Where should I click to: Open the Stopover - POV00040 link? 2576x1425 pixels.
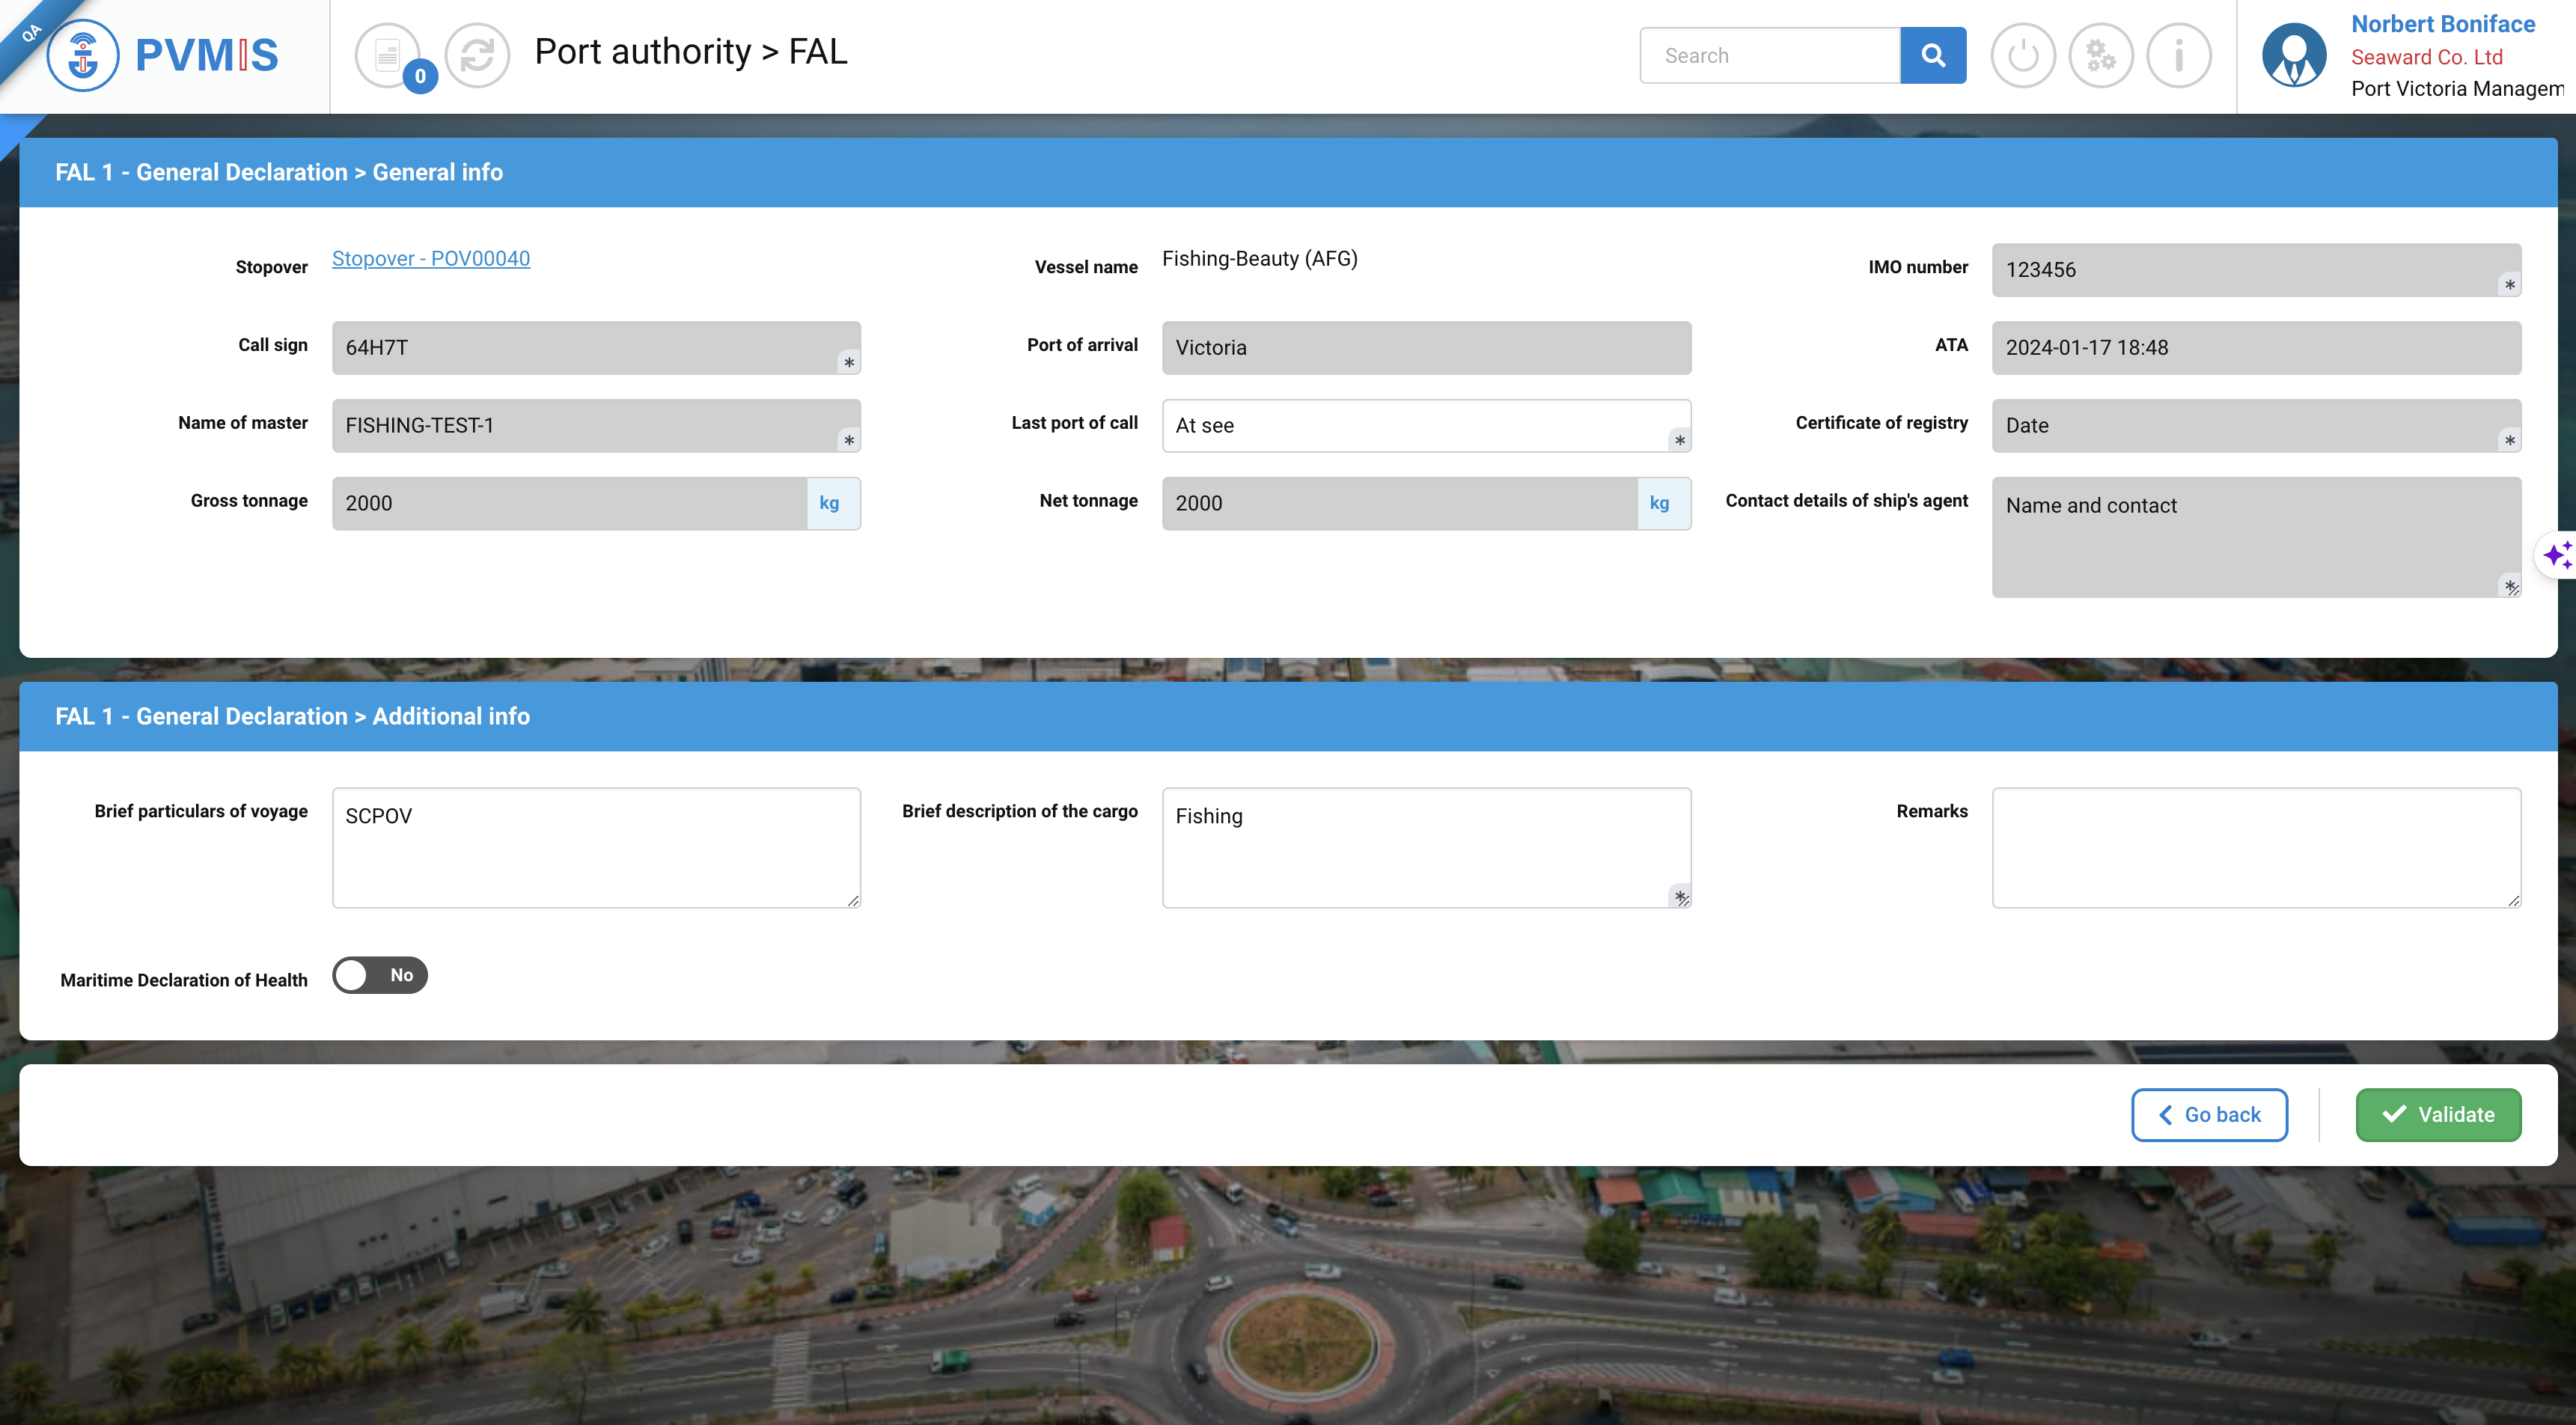431,259
